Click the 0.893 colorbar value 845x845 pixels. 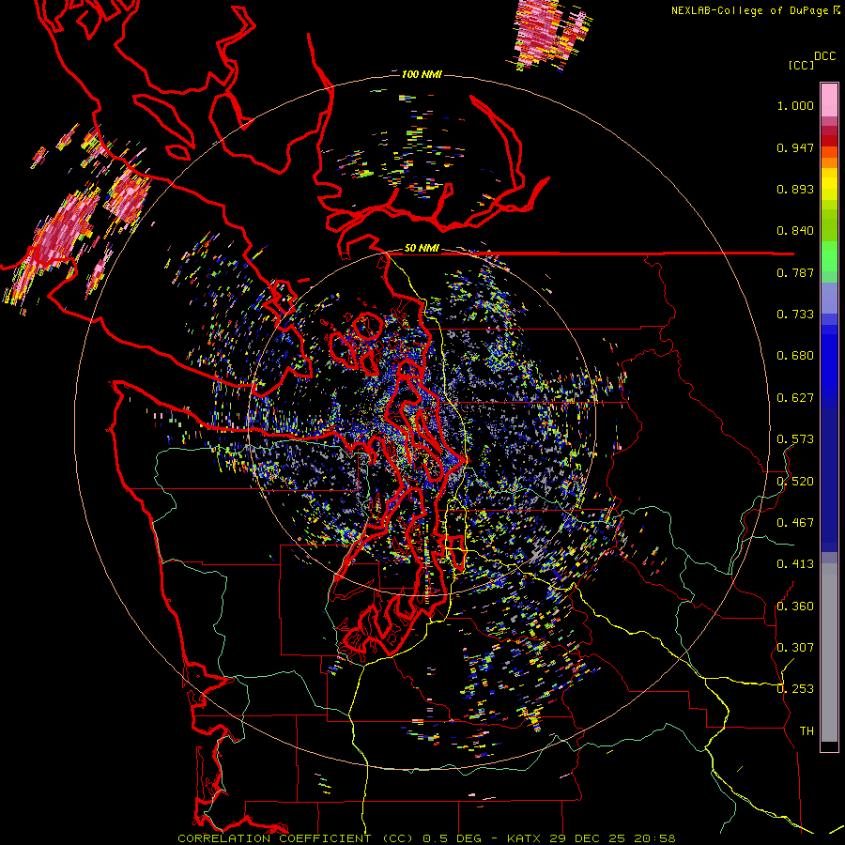[x=795, y=189]
